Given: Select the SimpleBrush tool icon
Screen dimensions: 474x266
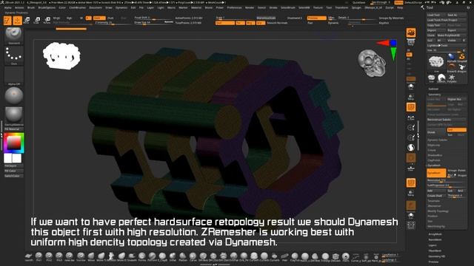Looking at the screenshot, I should (461, 57).
